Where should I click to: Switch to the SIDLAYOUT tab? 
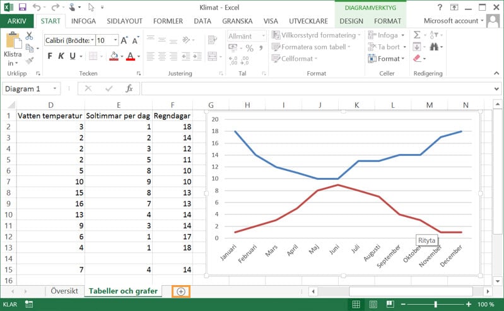[124, 21]
